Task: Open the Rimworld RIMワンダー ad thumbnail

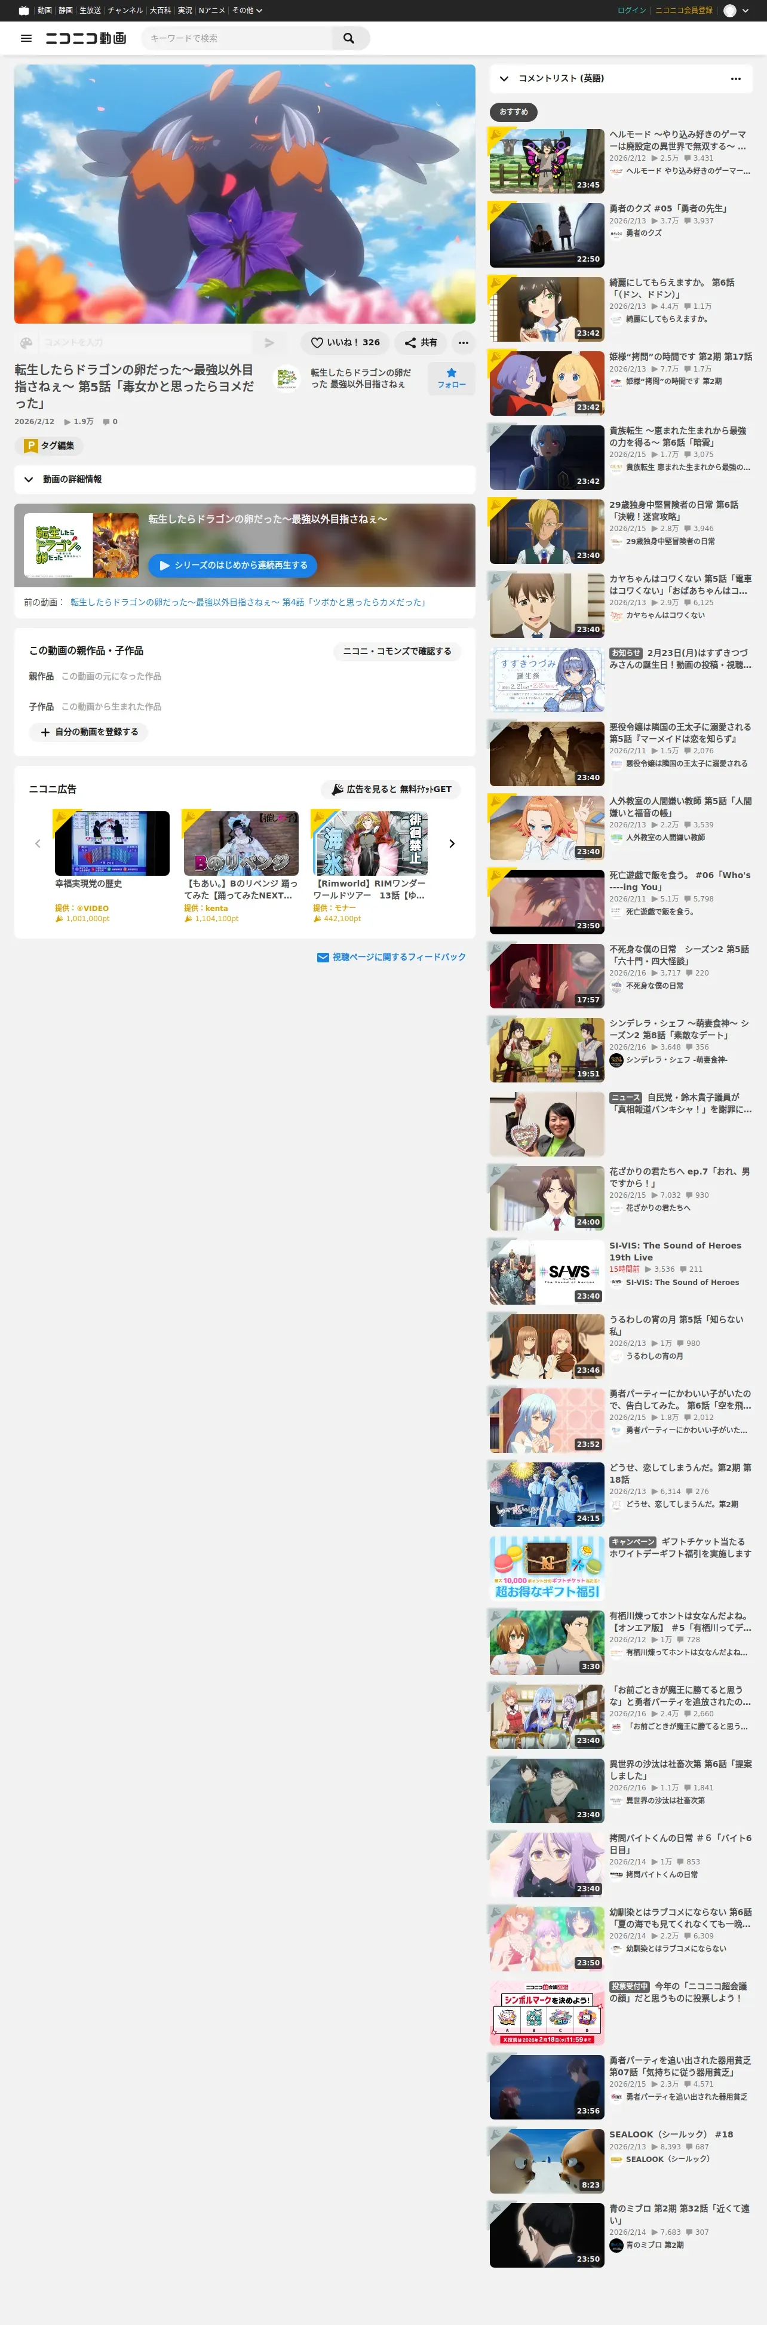Action: tap(370, 843)
